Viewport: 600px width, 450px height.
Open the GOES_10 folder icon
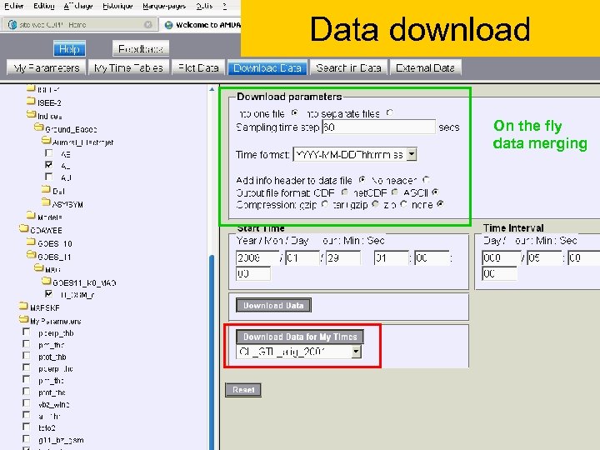[31, 242]
